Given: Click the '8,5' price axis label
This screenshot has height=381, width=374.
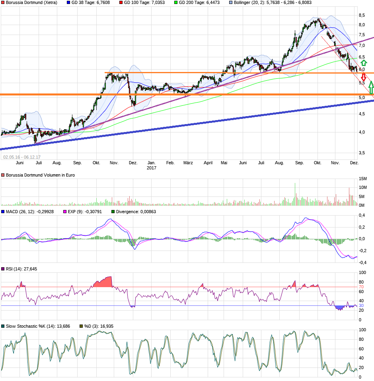Looking at the screenshot, I should pos(362,15).
